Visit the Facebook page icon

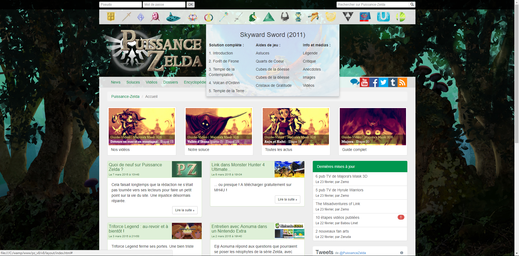[374, 82]
